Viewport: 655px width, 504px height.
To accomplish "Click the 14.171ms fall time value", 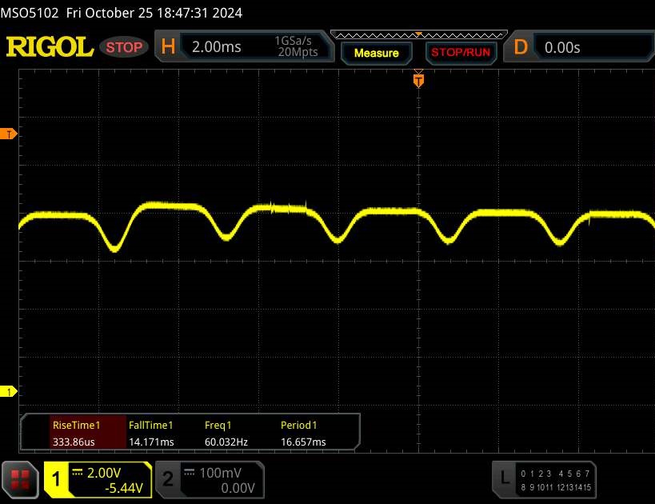I will (x=151, y=442).
